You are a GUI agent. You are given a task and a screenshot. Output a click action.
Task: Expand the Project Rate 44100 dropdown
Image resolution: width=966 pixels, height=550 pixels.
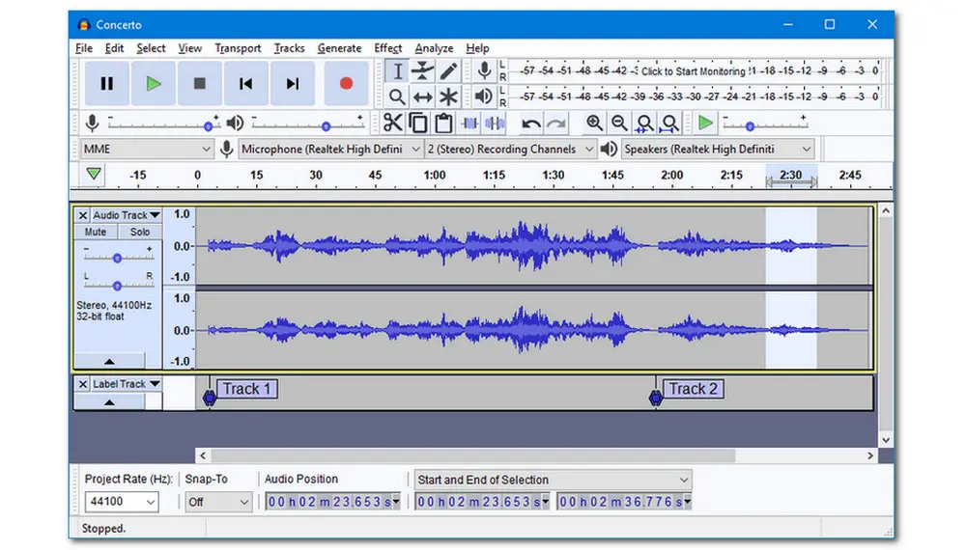pyautogui.click(x=121, y=502)
